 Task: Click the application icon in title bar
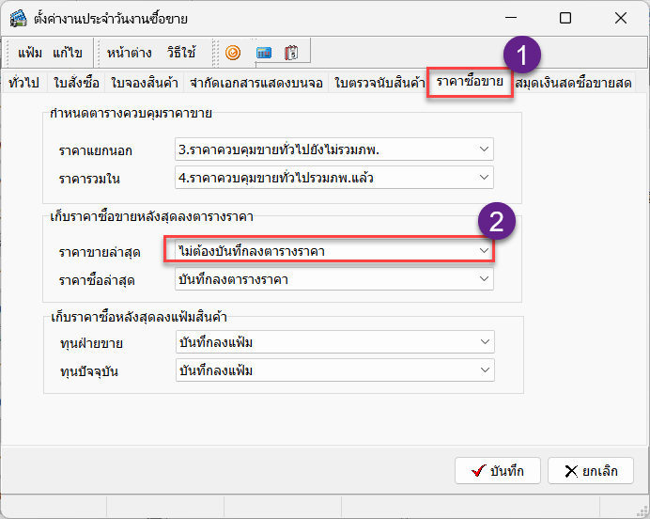coord(18,18)
